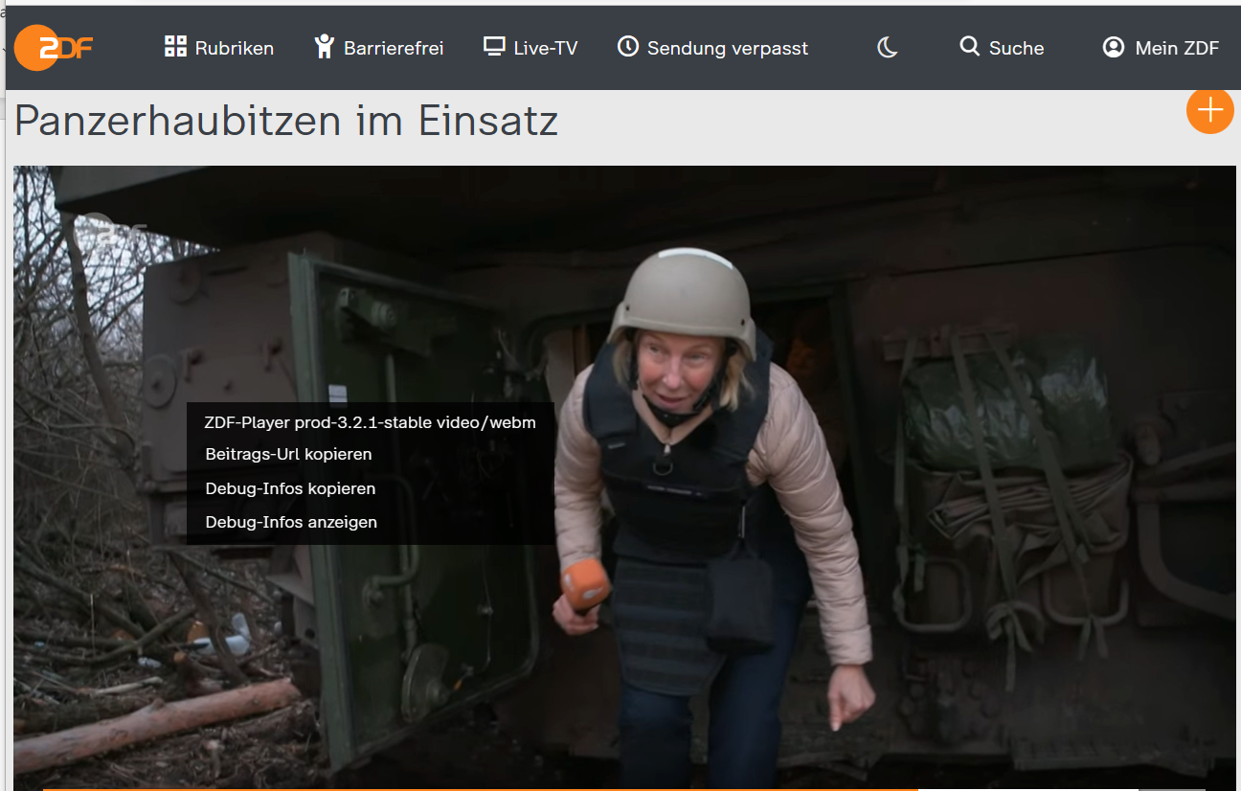Open Sendung verpasst label
The height and width of the screenshot is (791, 1241).
pos(728,48)
